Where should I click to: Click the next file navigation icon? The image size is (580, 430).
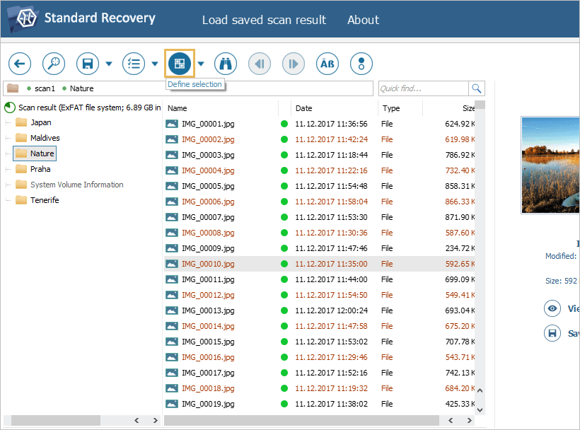tap(293, 64)
